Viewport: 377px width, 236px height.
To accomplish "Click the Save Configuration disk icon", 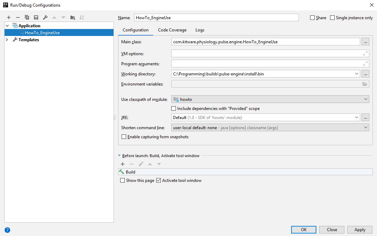I will 36,17.
